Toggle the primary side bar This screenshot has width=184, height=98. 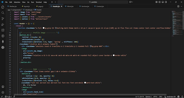[160, 2]
